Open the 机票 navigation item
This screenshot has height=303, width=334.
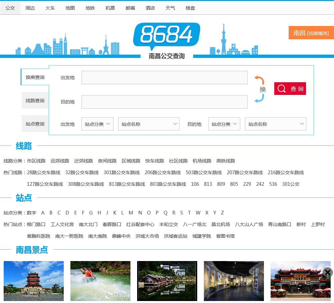click(x=110, y=8)
